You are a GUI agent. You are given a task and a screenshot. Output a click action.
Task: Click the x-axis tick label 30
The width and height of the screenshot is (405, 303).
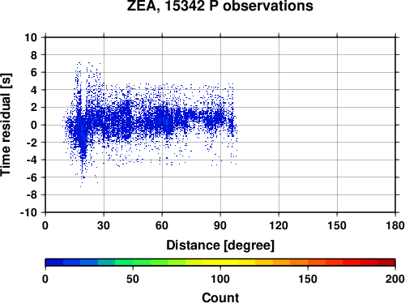[104, 225]
